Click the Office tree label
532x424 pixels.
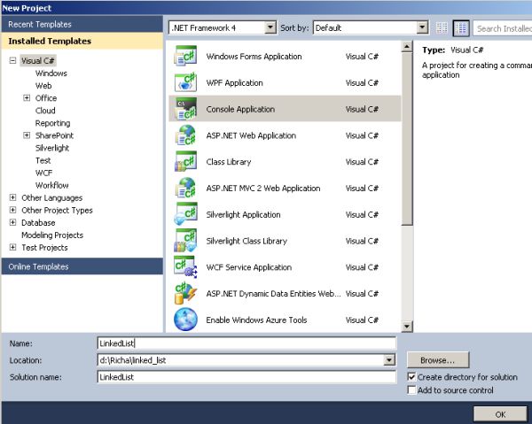(x=46, y=98)
